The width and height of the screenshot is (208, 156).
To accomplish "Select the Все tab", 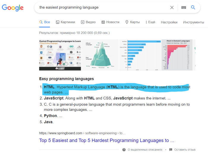I will pos(45,22).
